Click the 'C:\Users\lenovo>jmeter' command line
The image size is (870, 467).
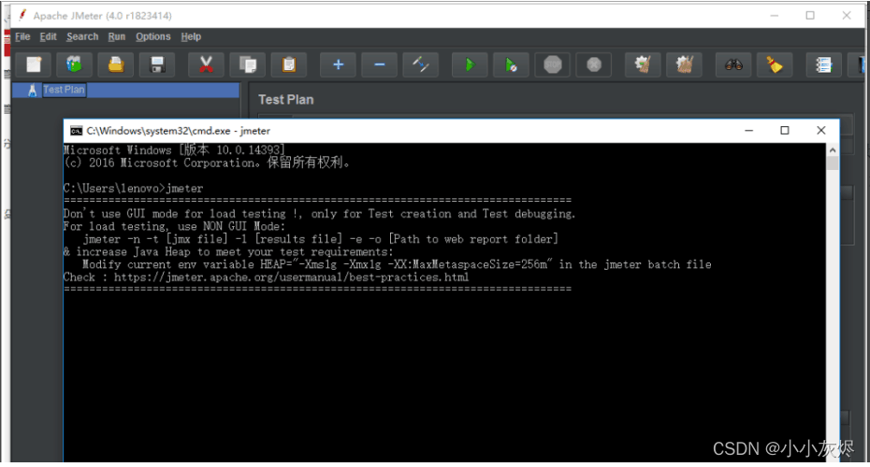click(x=133, y=189)
